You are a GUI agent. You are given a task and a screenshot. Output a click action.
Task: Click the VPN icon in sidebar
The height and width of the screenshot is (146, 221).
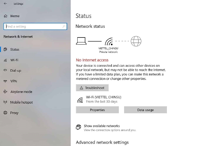[5, 81]
